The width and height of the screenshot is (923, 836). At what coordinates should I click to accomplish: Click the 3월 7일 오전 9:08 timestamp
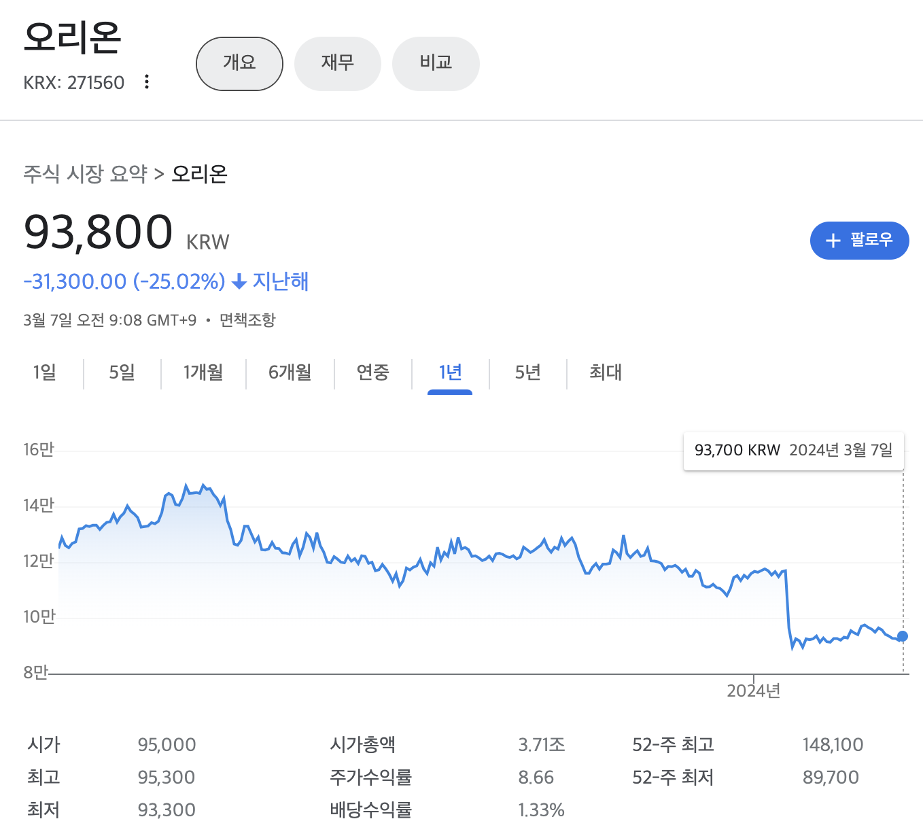tap(109, 320)
